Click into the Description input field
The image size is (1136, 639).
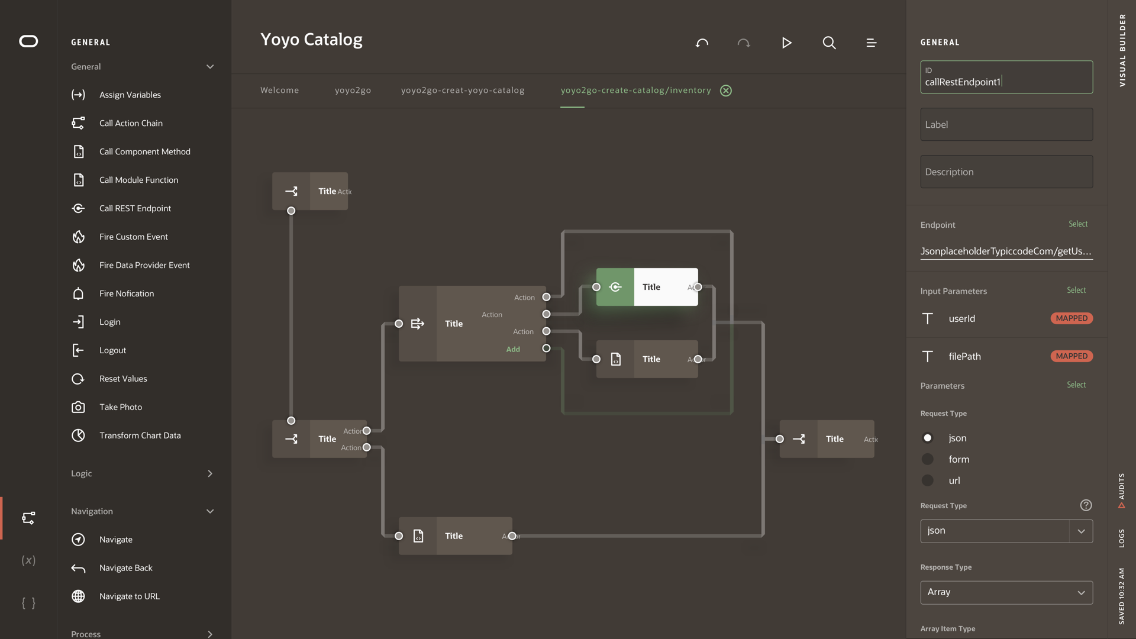[1006, 172]
